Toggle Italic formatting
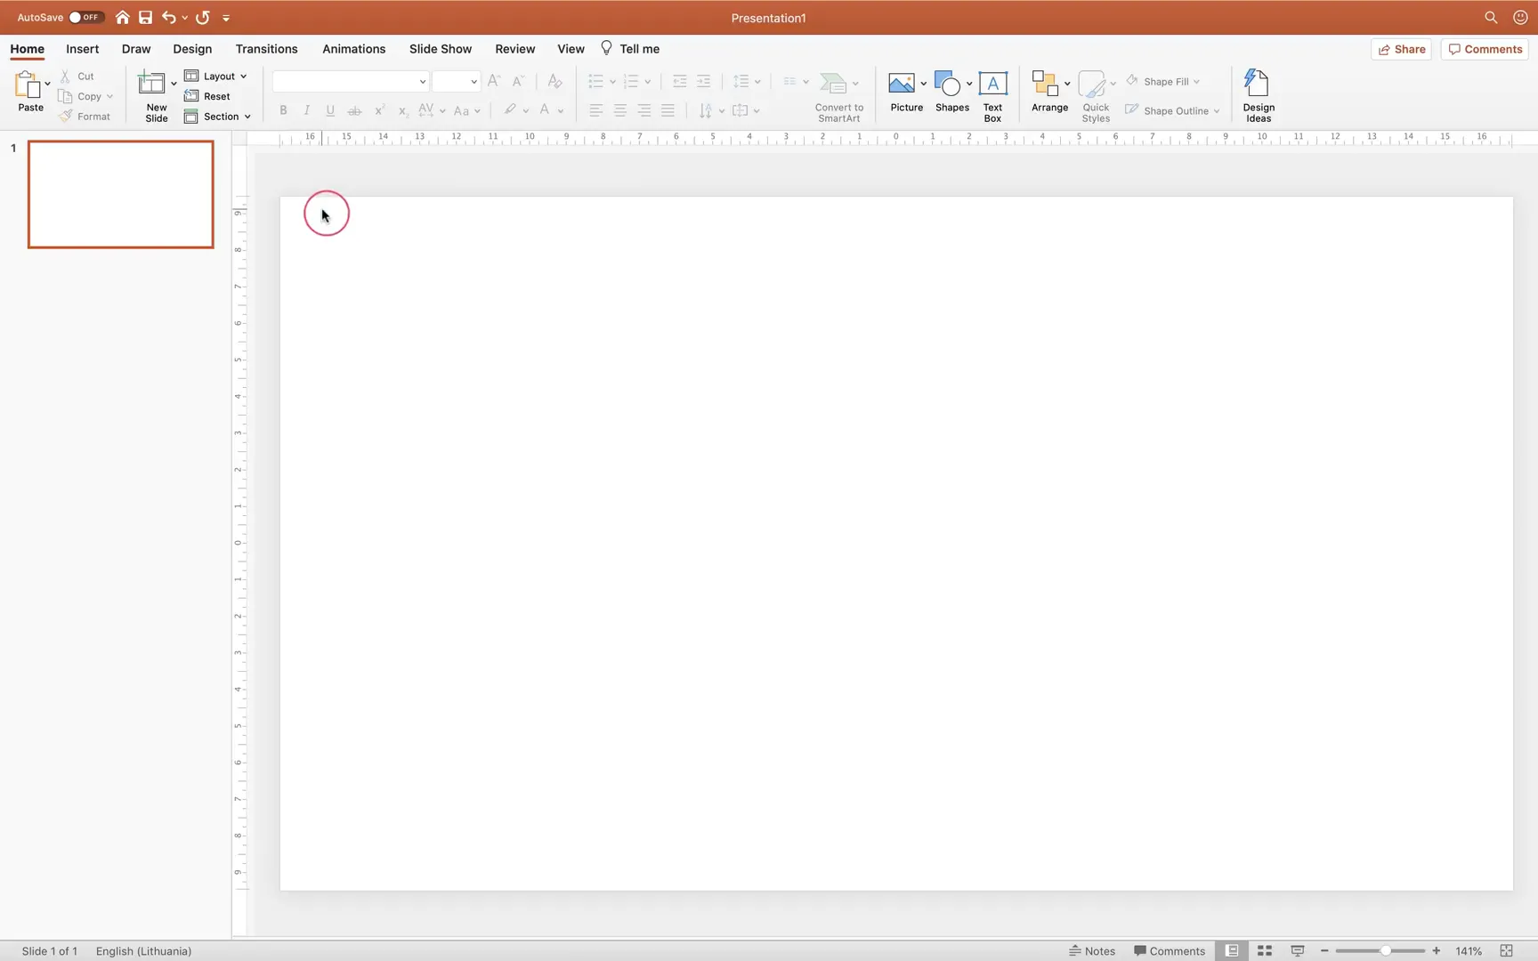The height and width of the screenshot is (961, 1538). pyautogui.click(x=306, y=110)
